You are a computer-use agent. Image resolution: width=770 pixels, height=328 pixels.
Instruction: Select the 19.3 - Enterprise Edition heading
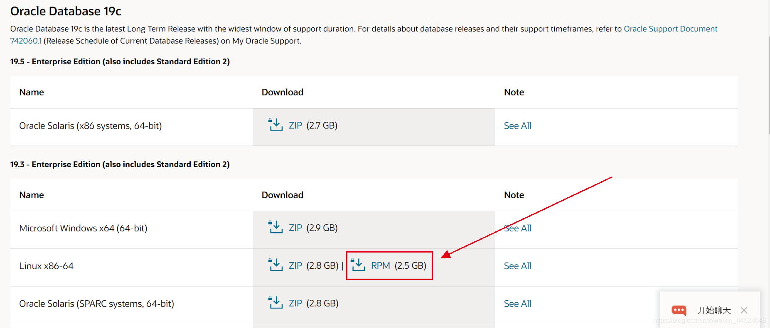pos(120,164)
